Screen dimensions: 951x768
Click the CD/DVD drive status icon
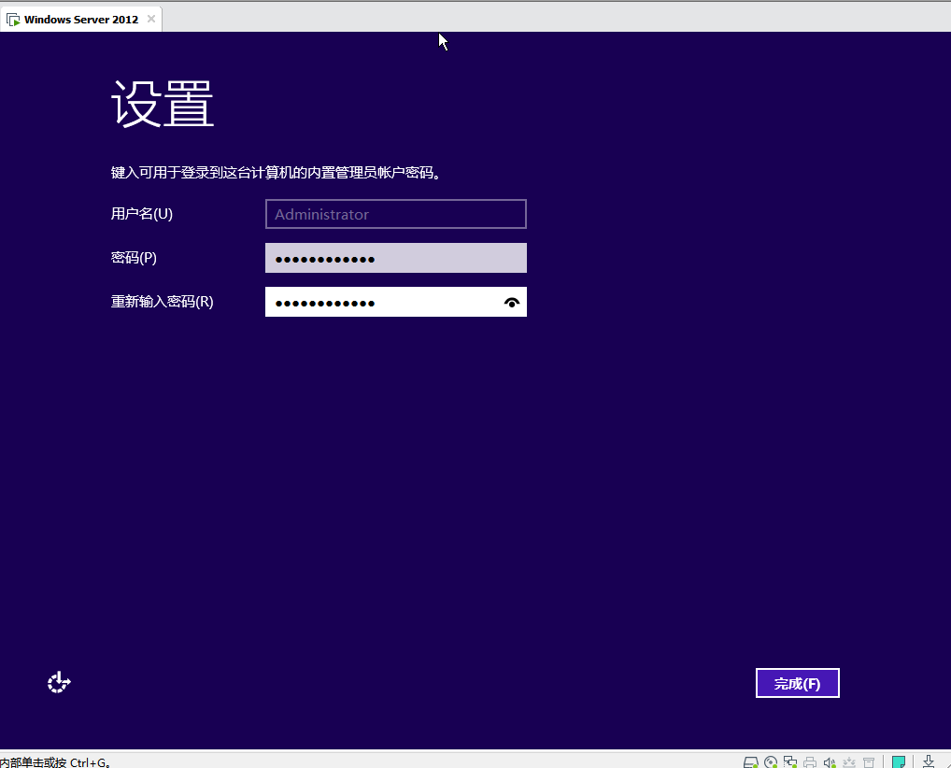771,762
